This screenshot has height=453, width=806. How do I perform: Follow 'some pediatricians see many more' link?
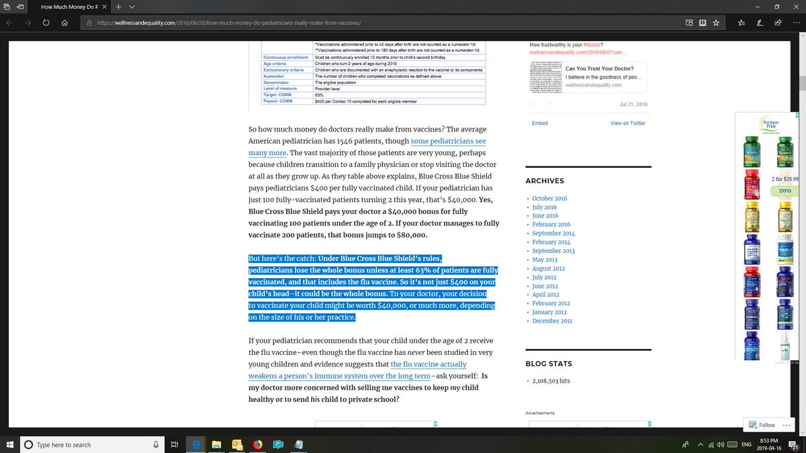(x=448, y=141)
